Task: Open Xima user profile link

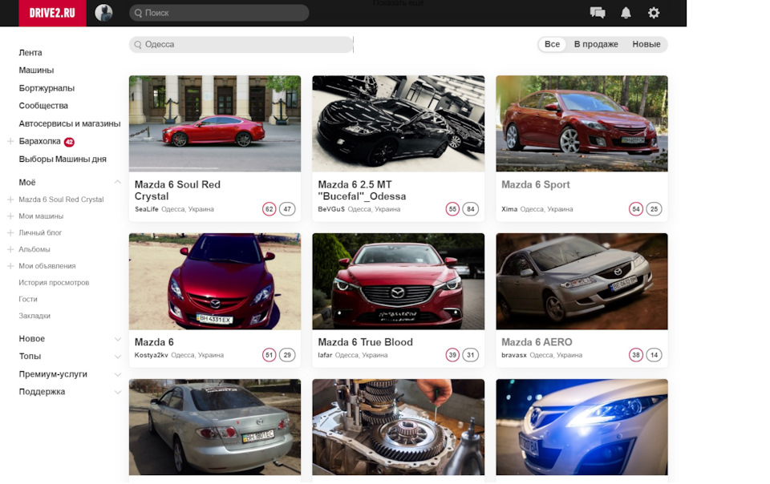Action: [509, 209]
